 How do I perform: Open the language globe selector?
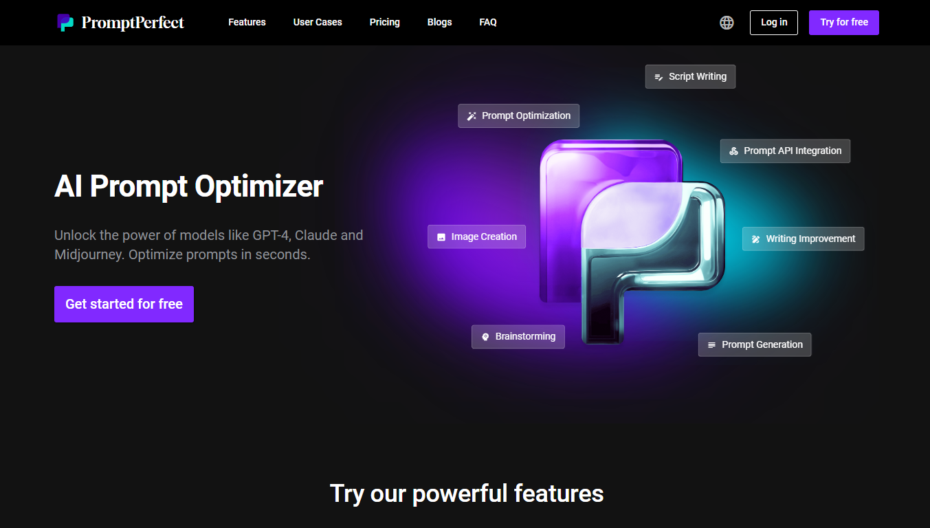point(727,23)
